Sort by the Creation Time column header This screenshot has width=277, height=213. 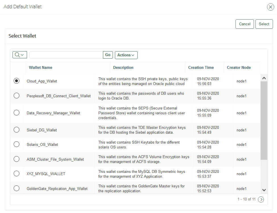[201, 67]
